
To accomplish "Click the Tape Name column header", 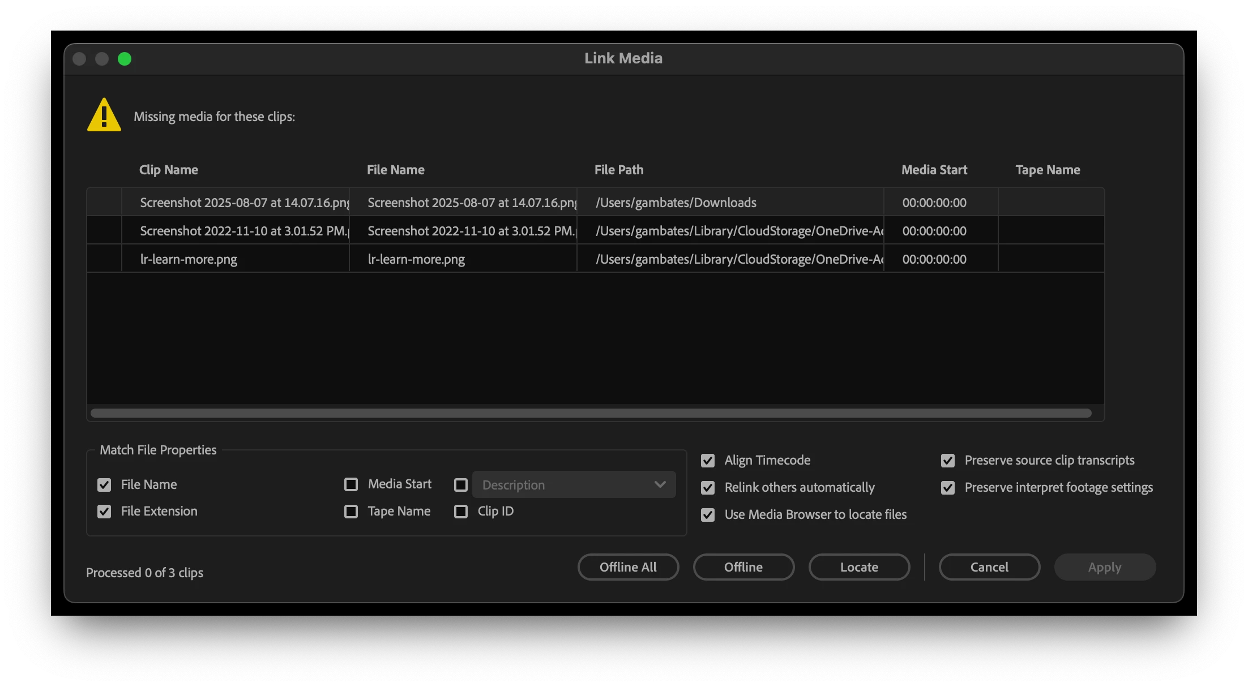I will [1048, 170].
